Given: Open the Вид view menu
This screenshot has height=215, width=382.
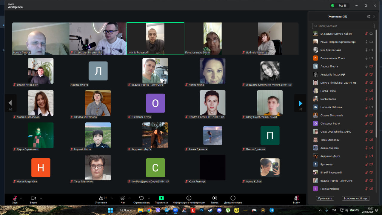Looking at the screenshot, I should coord(342,5).
